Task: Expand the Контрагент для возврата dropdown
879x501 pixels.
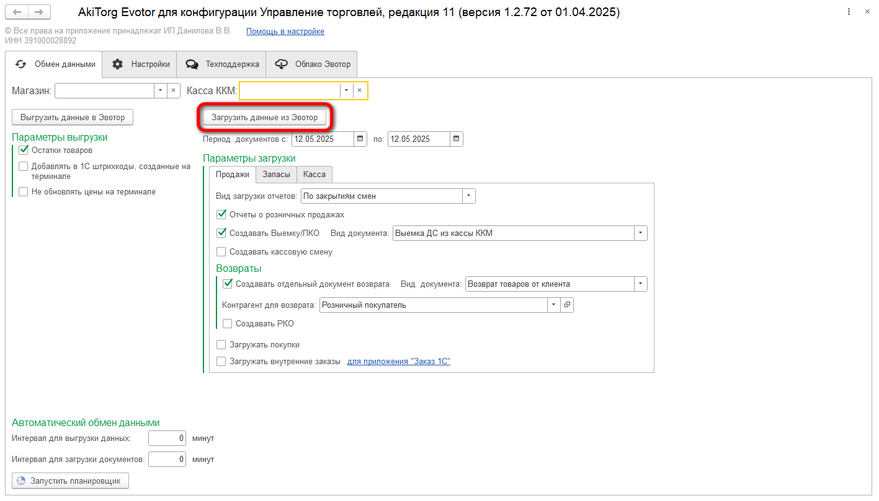Action: coord(554,305)
